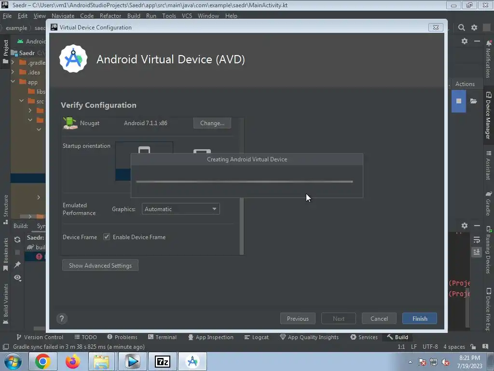The image size is (494, 371).
Task: Open the Bookmarks tool window
Action: (x=5, y=254)
